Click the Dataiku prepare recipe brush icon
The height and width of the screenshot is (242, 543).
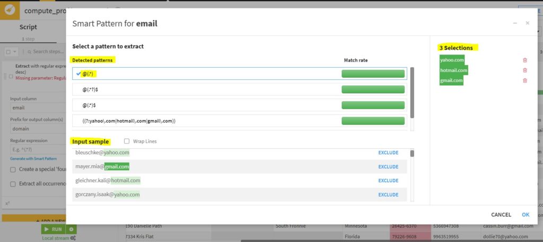10,10
